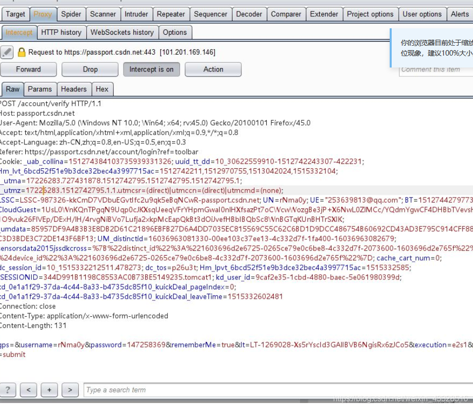Open the User options tab
The image size is (473, 408).
tap(422, 14)
